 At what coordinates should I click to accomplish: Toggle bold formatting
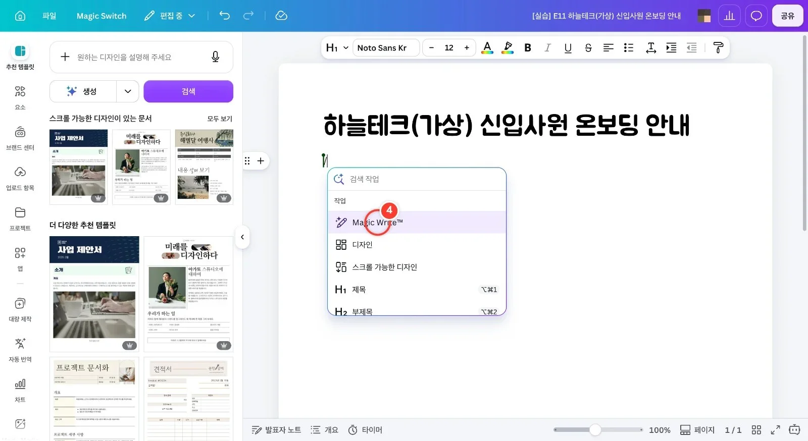click(528, 47)
